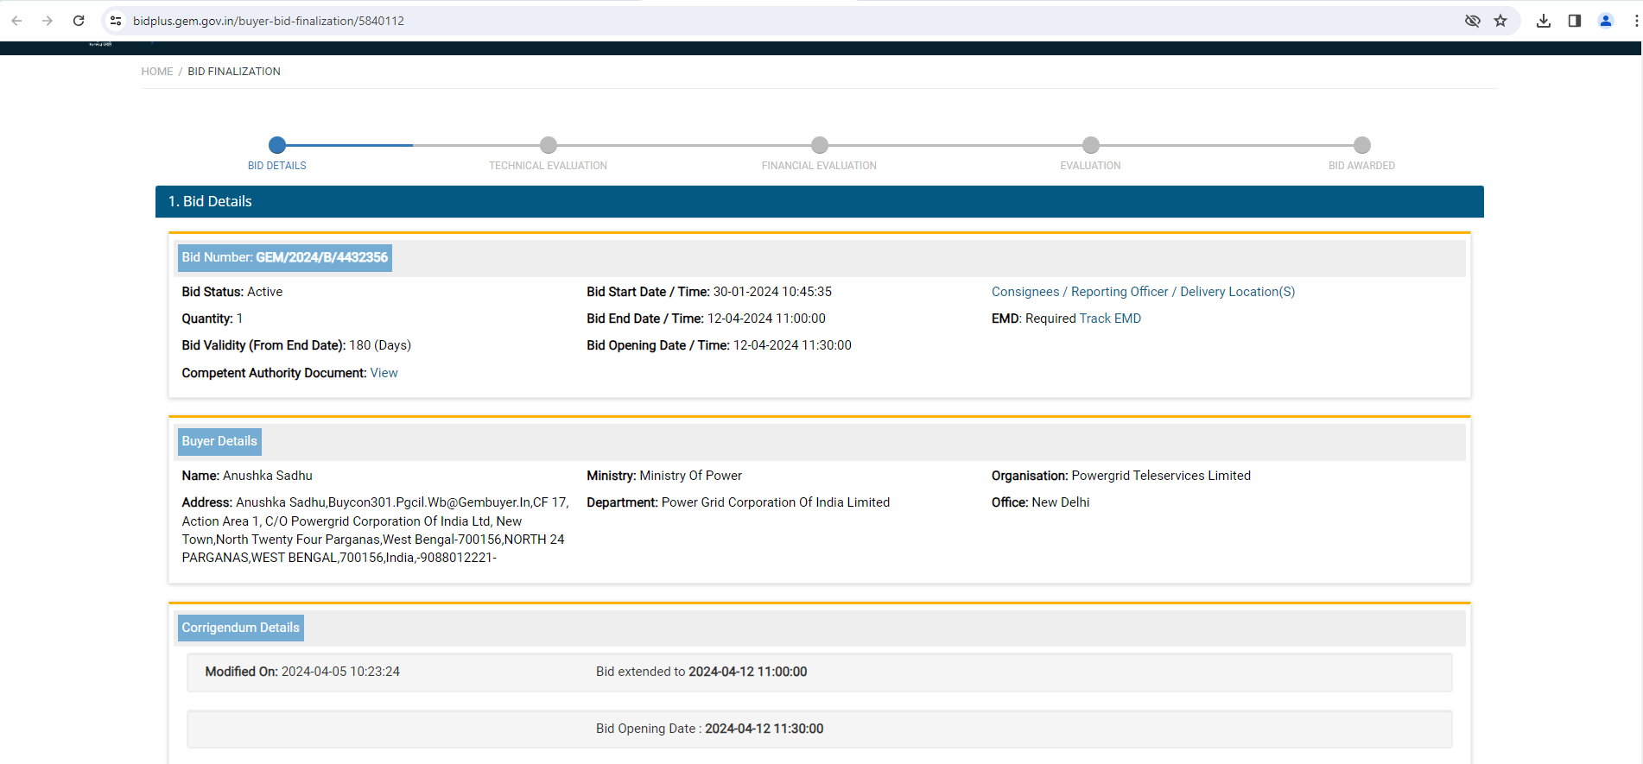Click TECHNICAL EVALUATION step label
Image resolution: width=1643 pixels, height=764 pixels.
point(549,166)
